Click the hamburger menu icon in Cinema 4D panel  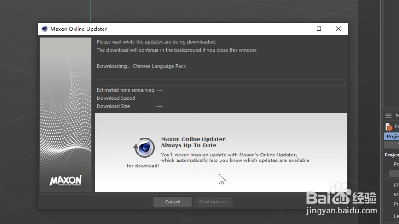tap(388, 116)
